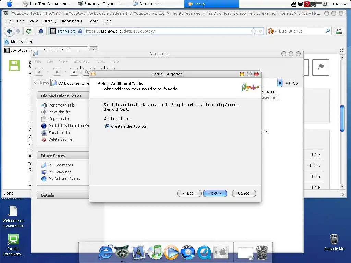Click the archive.org site identity badge
351x263 pixels.
(66, 31)
